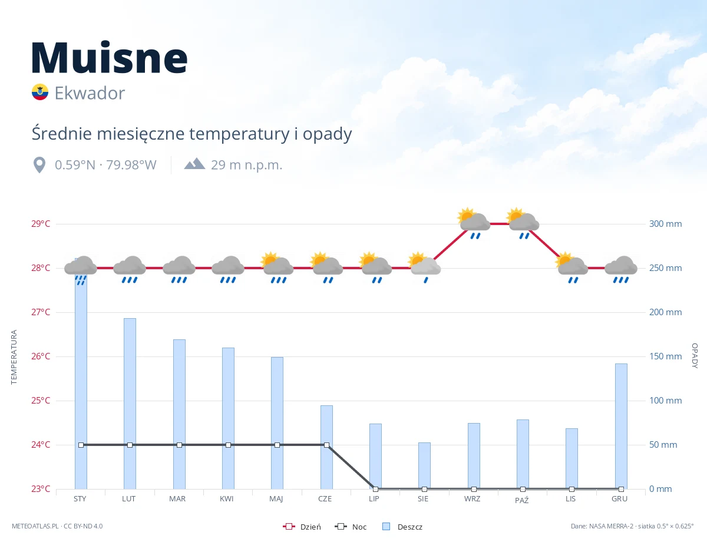
Task: Click the 29°C axis label
Action: pos(41,224)
